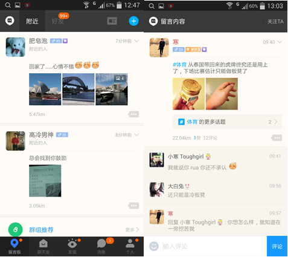
Task: Open 小寒 Toughgirl's avatar
Action: point(156,160)
